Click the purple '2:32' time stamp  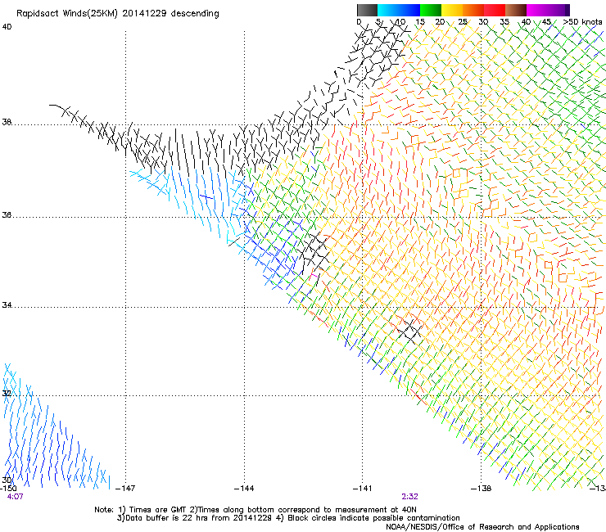(x=409, y=497)
